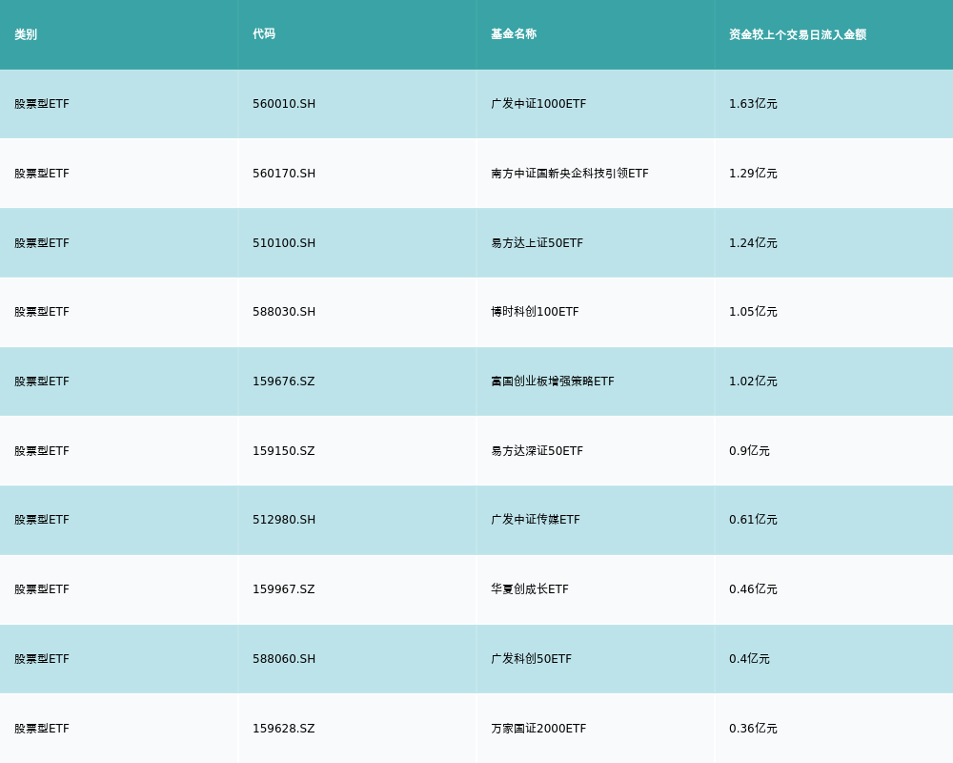
Task: Select inflow amount 0.46亿元
Action: pos(753,589)
